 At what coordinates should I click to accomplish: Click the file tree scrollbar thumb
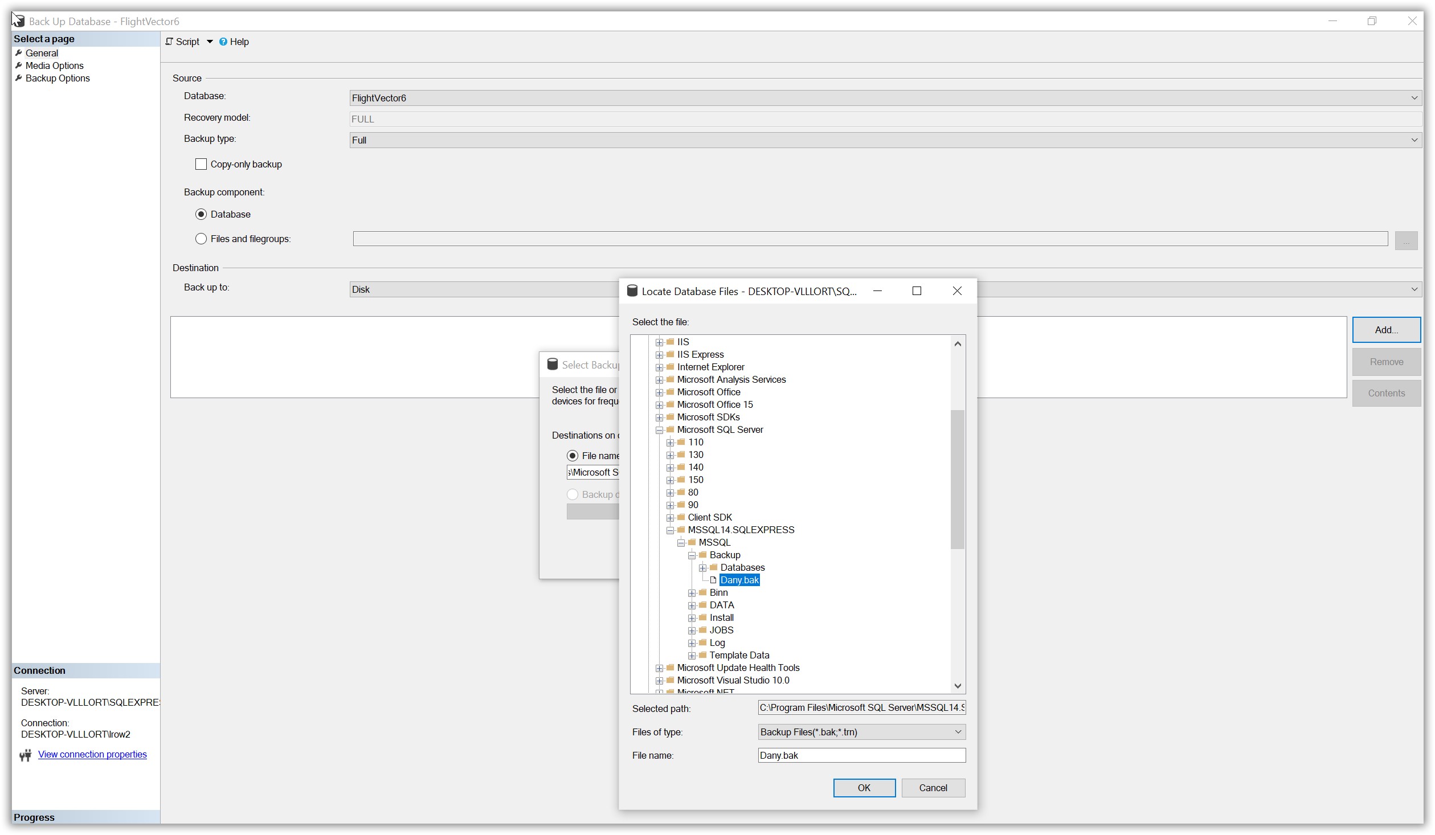958,480
